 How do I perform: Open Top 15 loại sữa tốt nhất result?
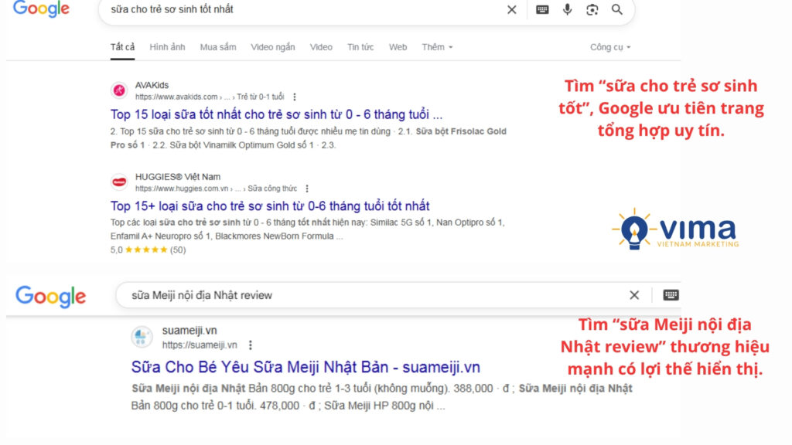pos(276,114)
